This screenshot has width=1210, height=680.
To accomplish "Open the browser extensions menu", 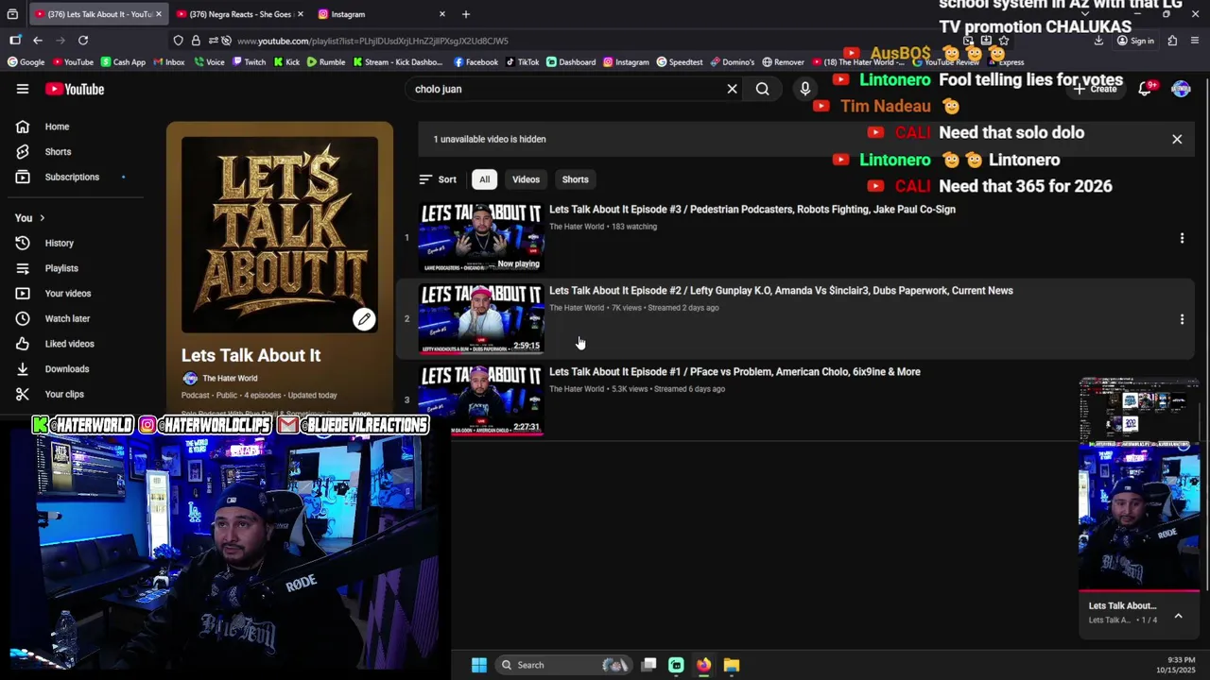I will click(x=1172, y=41).
